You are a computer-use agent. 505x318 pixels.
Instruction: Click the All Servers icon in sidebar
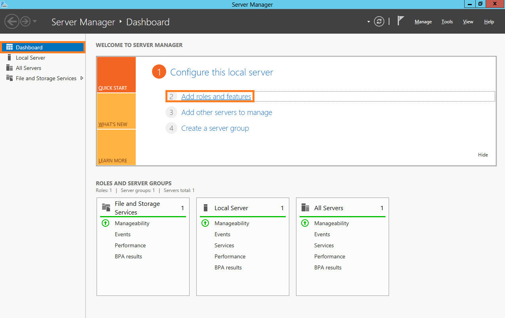9,68
